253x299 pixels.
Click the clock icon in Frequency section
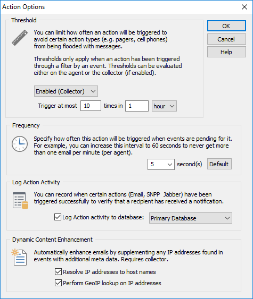pyautogui.click(x=20, y=144)
